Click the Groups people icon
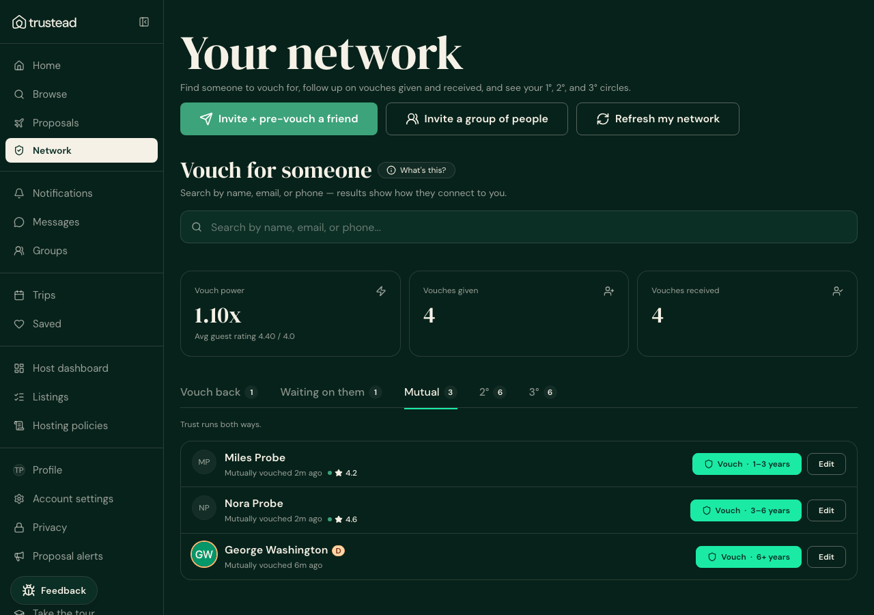Screen dimensions: 874x615 click(x=19, y=251)
